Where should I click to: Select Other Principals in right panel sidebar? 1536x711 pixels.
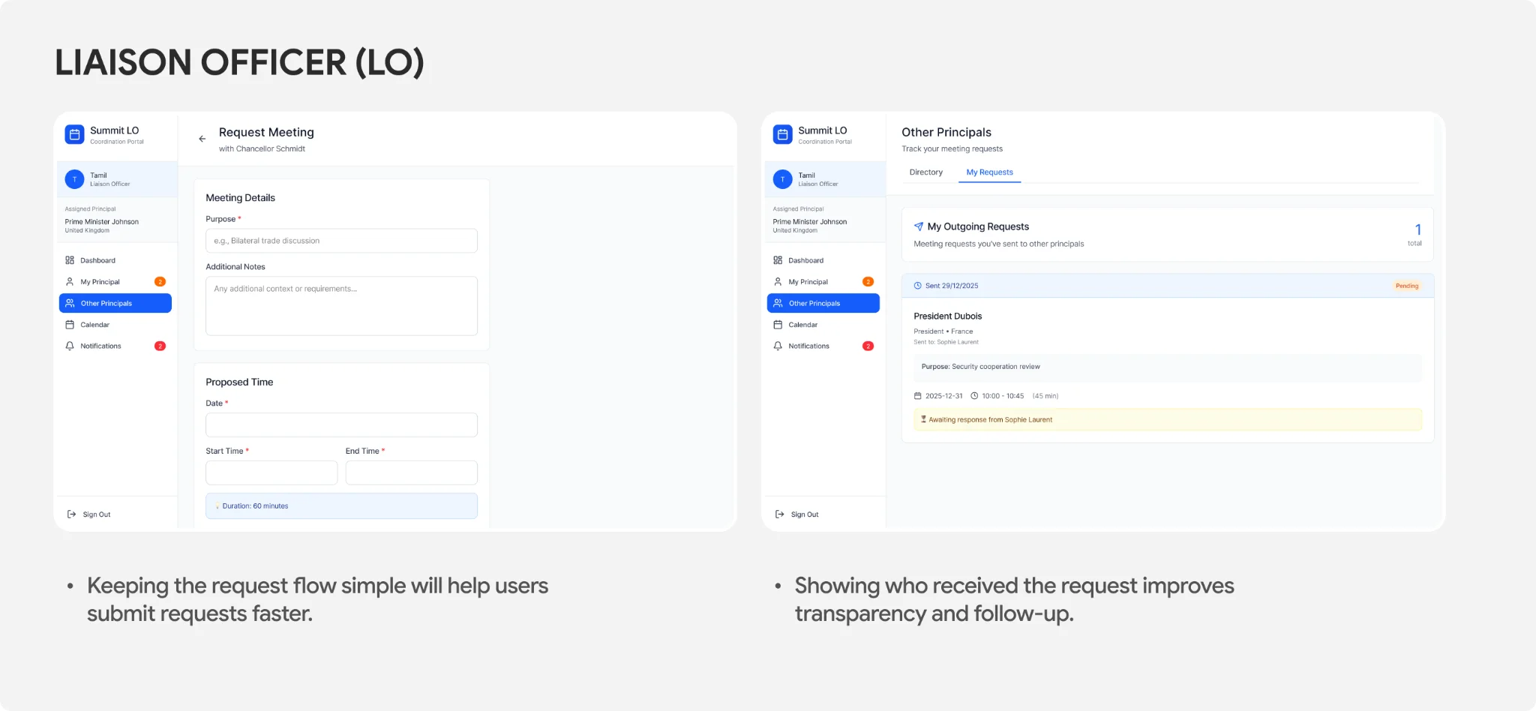click(823, 303)
